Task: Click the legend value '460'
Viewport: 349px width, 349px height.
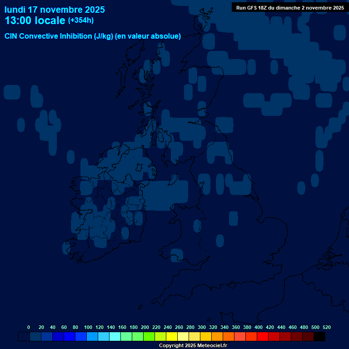Action: pyautogui.click(x=293, y=327)
